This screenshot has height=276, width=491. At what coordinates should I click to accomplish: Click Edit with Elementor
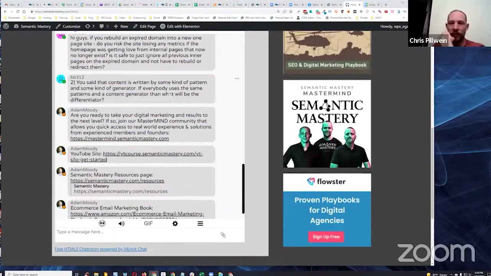coord(180,26)
